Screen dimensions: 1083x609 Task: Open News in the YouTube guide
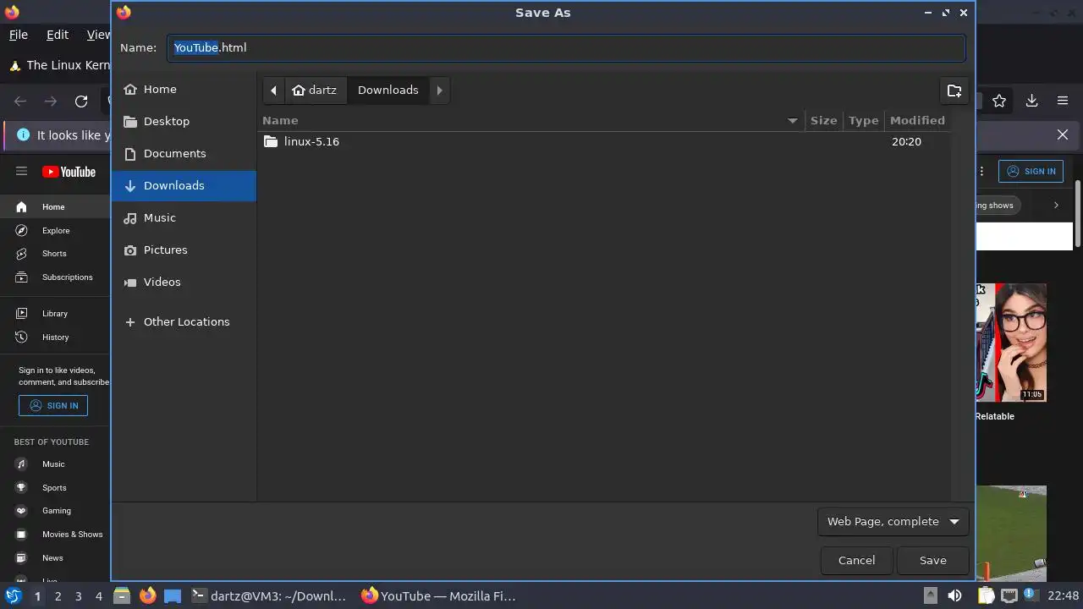tap(55, 558)
